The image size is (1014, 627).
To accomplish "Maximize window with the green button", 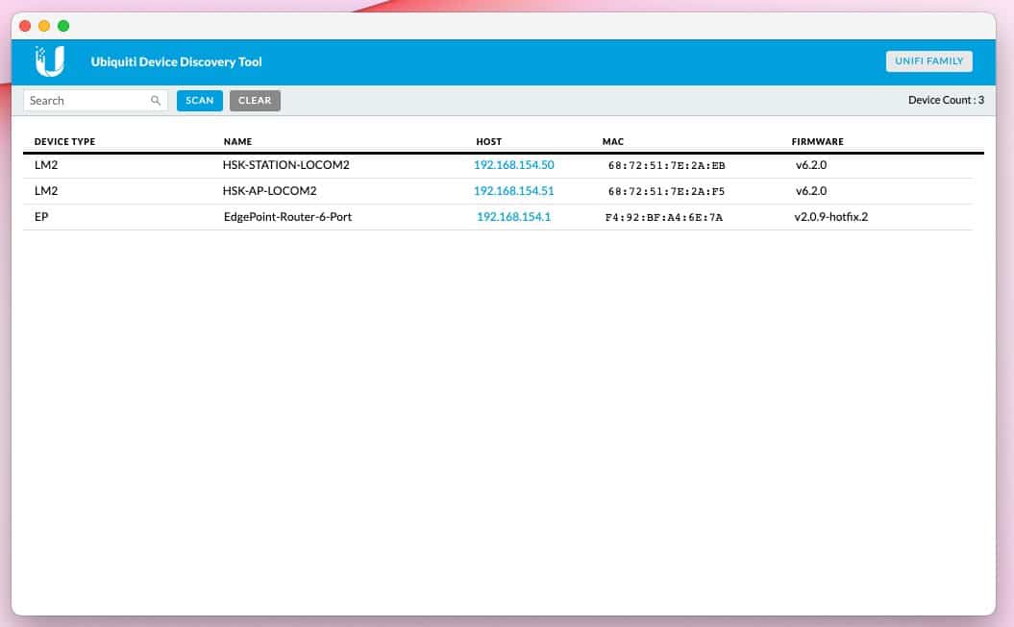I will (x=63, y=26).
